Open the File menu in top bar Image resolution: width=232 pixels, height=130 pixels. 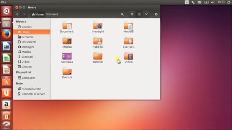(4, 2)
